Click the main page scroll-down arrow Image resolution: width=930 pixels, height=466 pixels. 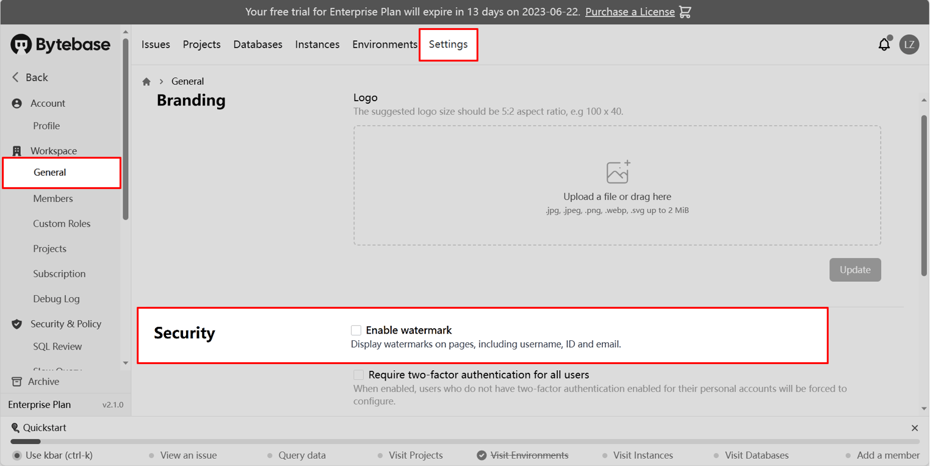point(924,409)
